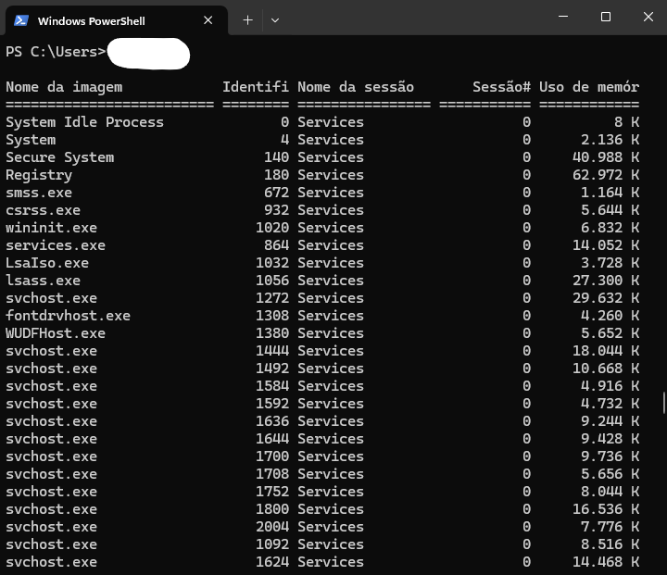Click the PID value 1800

coord(272,509)
